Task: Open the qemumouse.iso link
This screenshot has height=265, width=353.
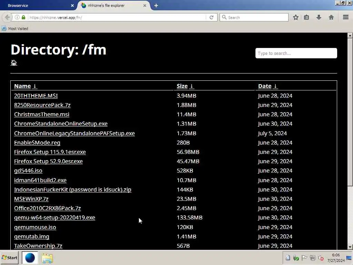Action: pyautogui.click(x=35, y=227)
